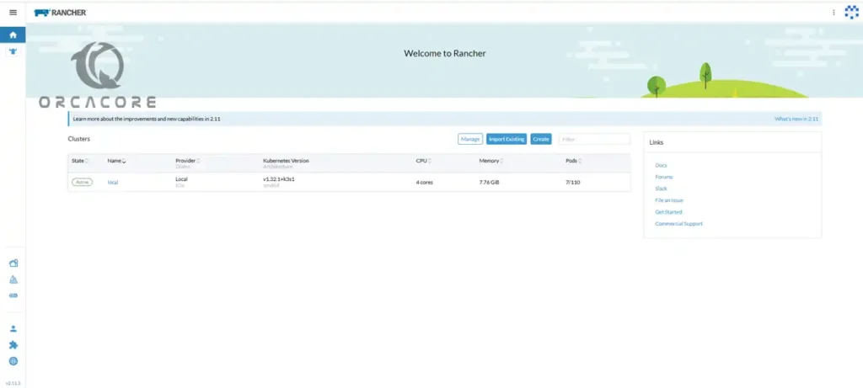Open the three-dot page actions menu
The width and height of the screenshot is (863, 388).
[834, 12]
